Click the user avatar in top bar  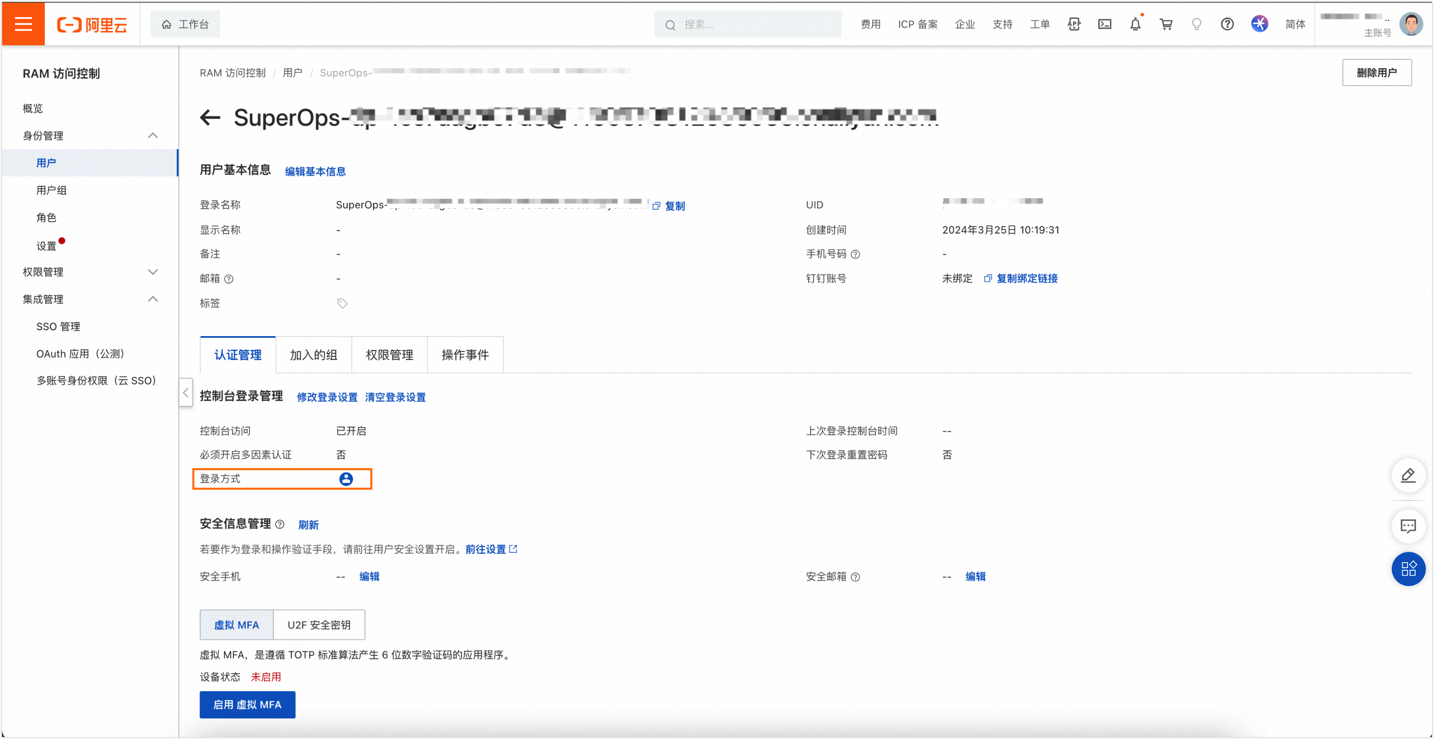point(1411,24)
